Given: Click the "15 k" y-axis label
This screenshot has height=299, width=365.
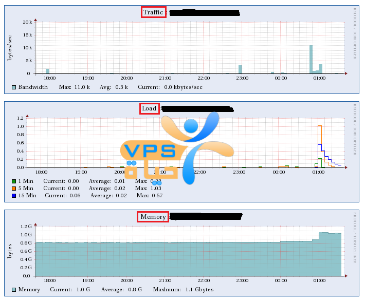Looking at the screenshot, I should point(27,35).
